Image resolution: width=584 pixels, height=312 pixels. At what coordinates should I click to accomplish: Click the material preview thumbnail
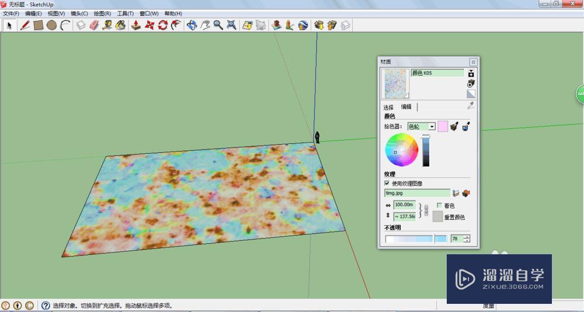pyautogui.click(x=395, y=83)
